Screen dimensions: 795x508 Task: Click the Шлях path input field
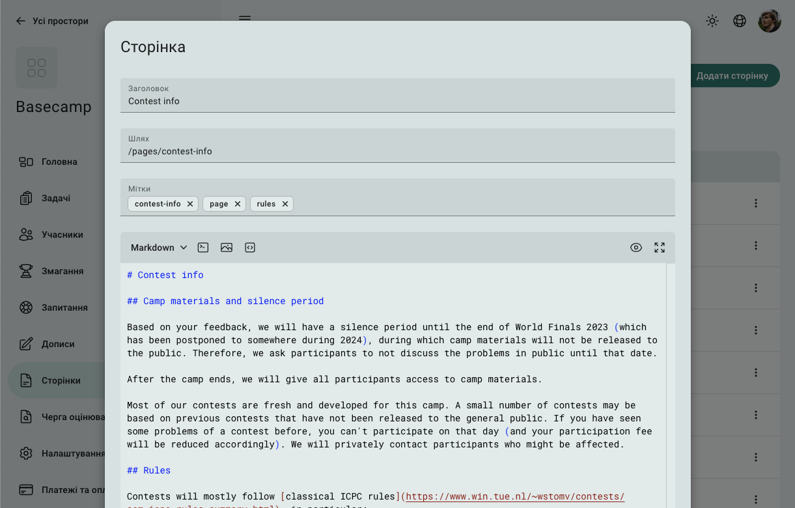[x=397, y=151]
